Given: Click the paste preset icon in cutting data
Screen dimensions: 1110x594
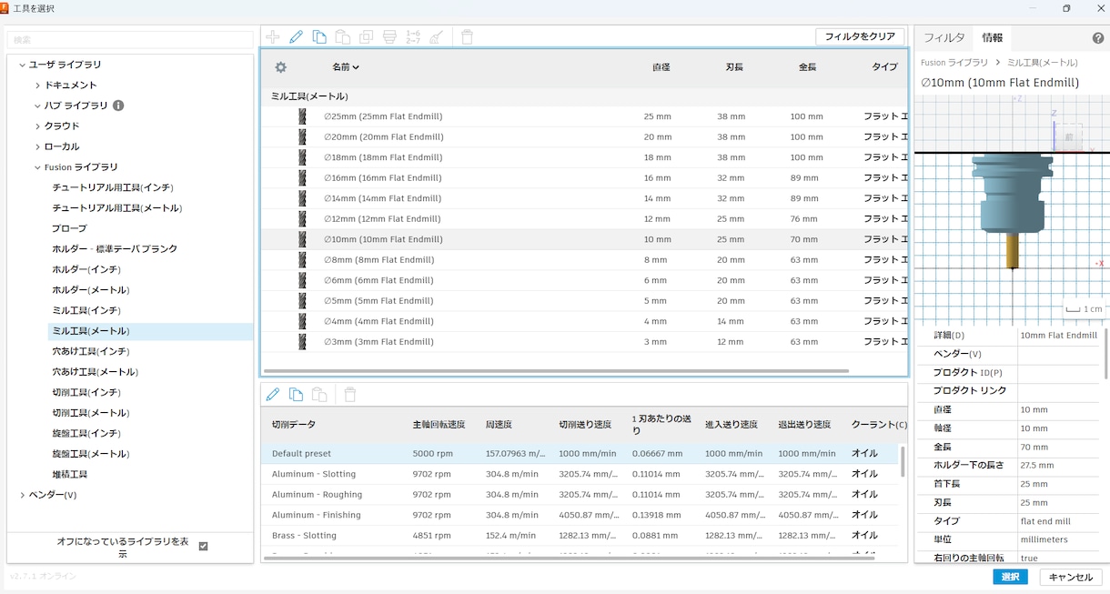Looking at the screenshot, I should [x=319, y=395].
